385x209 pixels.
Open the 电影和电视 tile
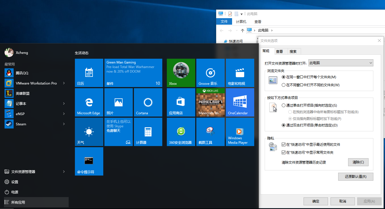tap(240, 73)
